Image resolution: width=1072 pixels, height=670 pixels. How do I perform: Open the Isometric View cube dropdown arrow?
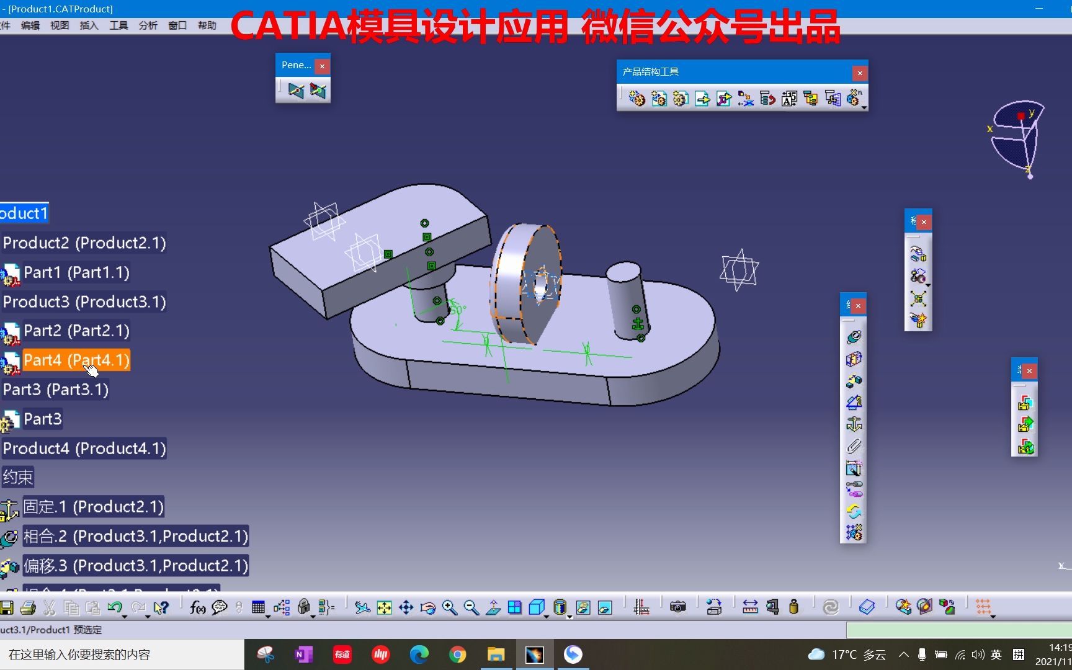(547, 616)
